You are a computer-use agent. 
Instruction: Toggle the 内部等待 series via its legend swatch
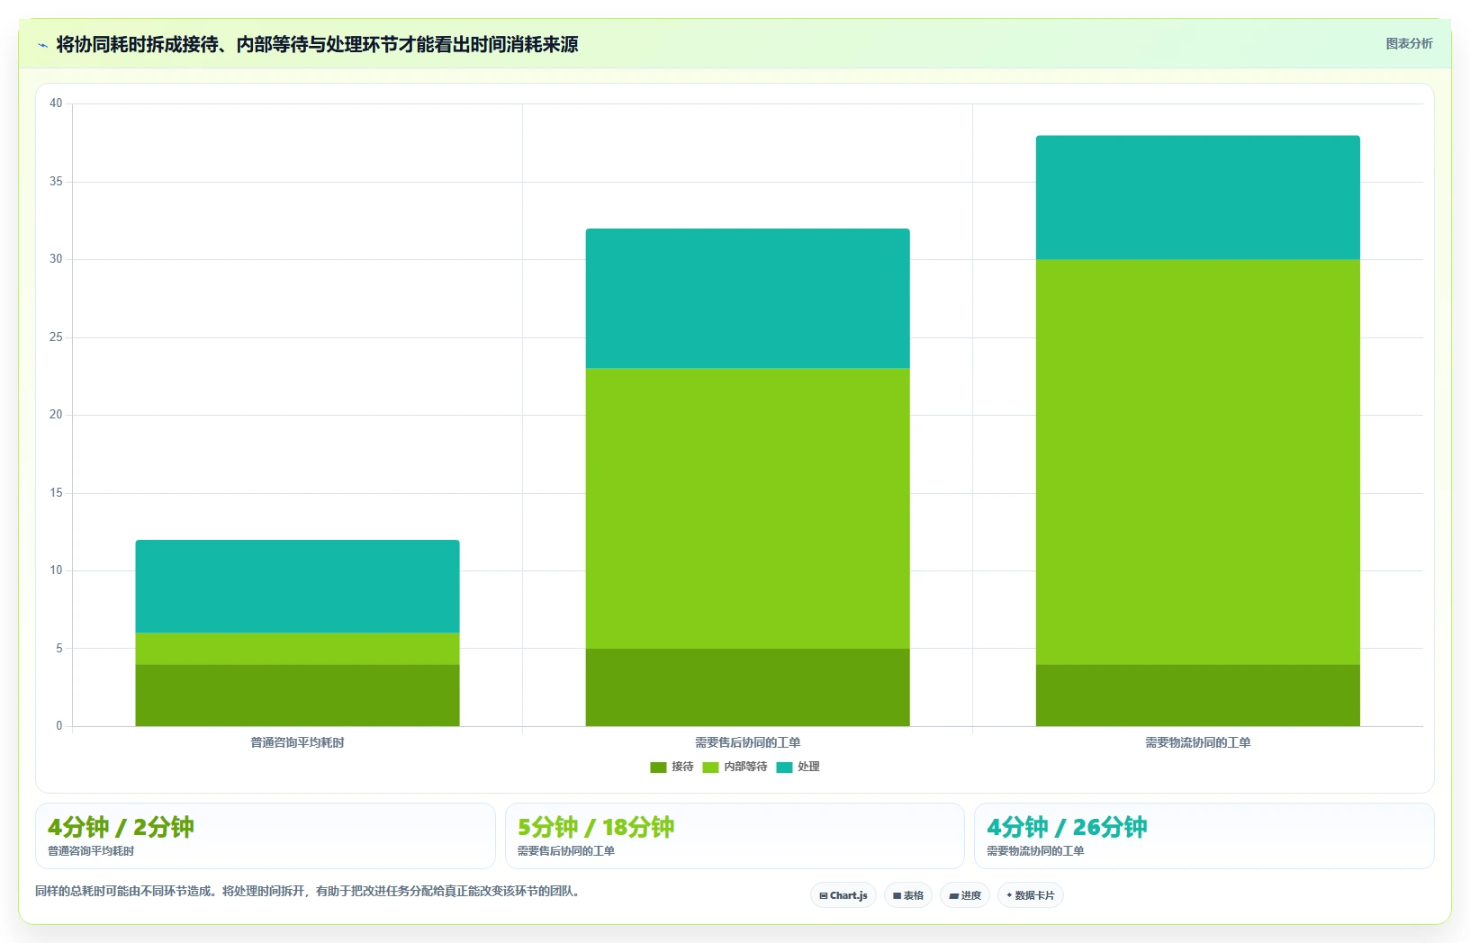pyautogui.click(x=710, y=768)
